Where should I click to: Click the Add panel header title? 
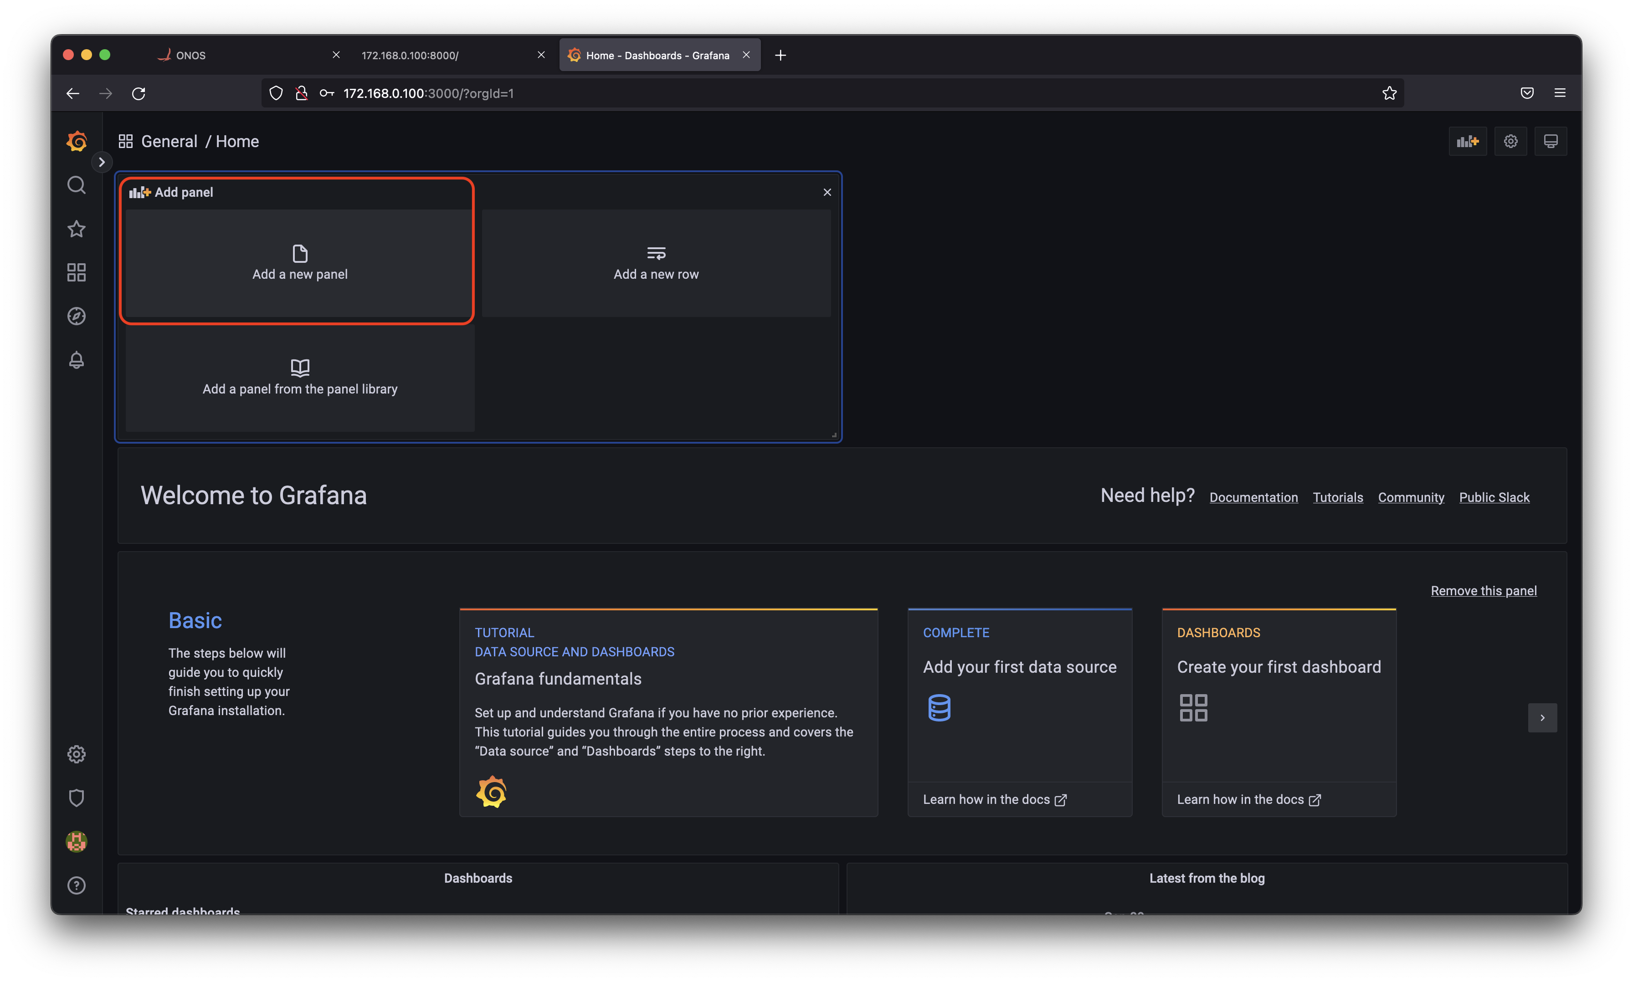coord(183,192)
